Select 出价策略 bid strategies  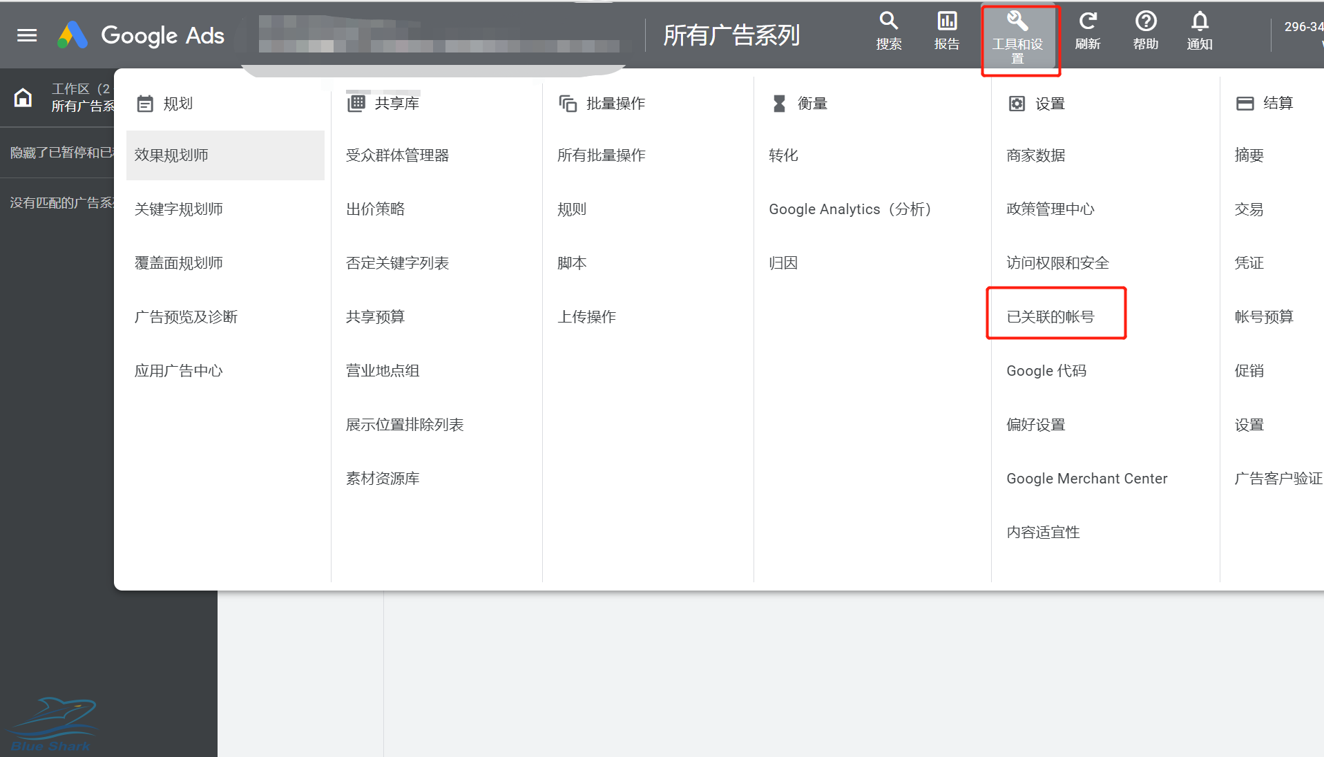click(x=375, y=209)
